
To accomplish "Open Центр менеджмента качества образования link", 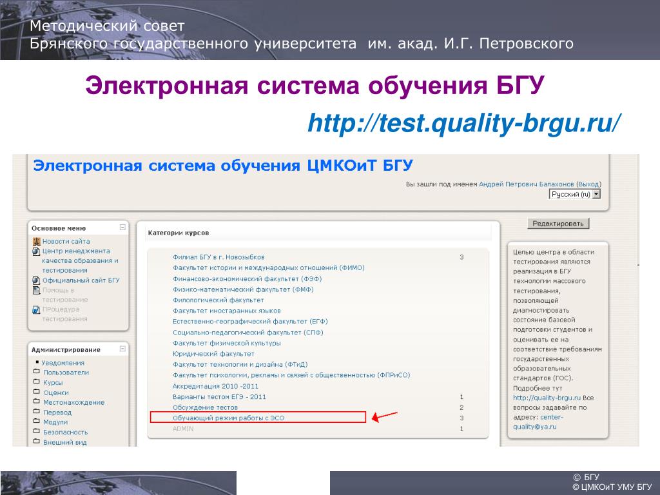I will [80, 260].
